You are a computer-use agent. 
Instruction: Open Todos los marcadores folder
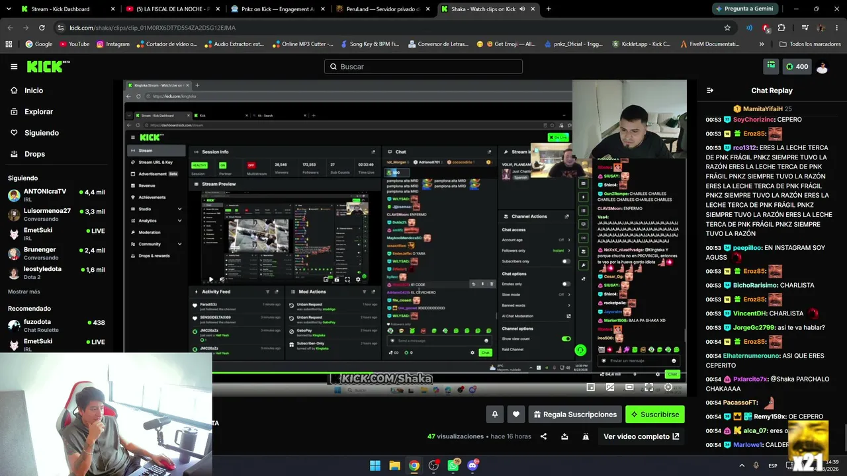[x=810, y=44]
